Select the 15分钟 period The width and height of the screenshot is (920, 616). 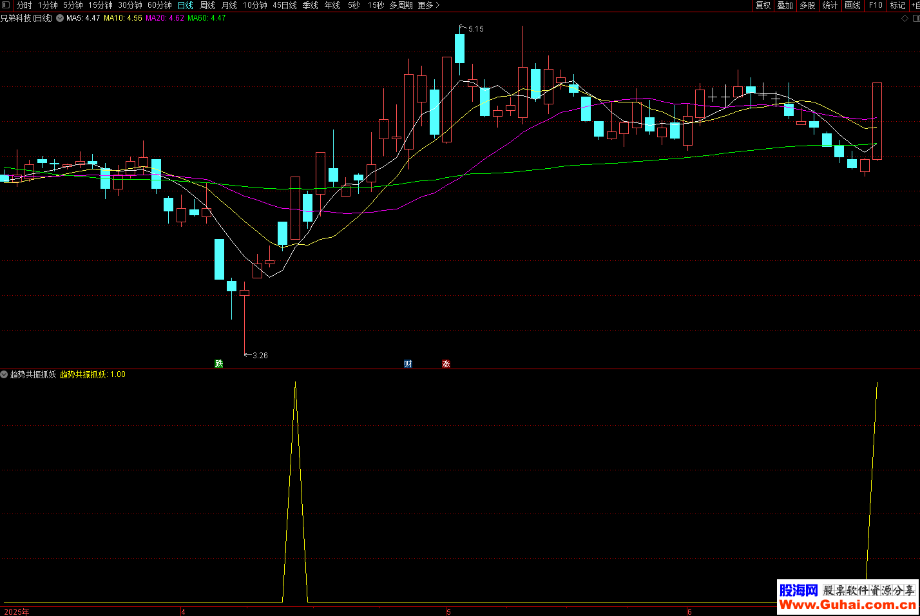point(100,5)
